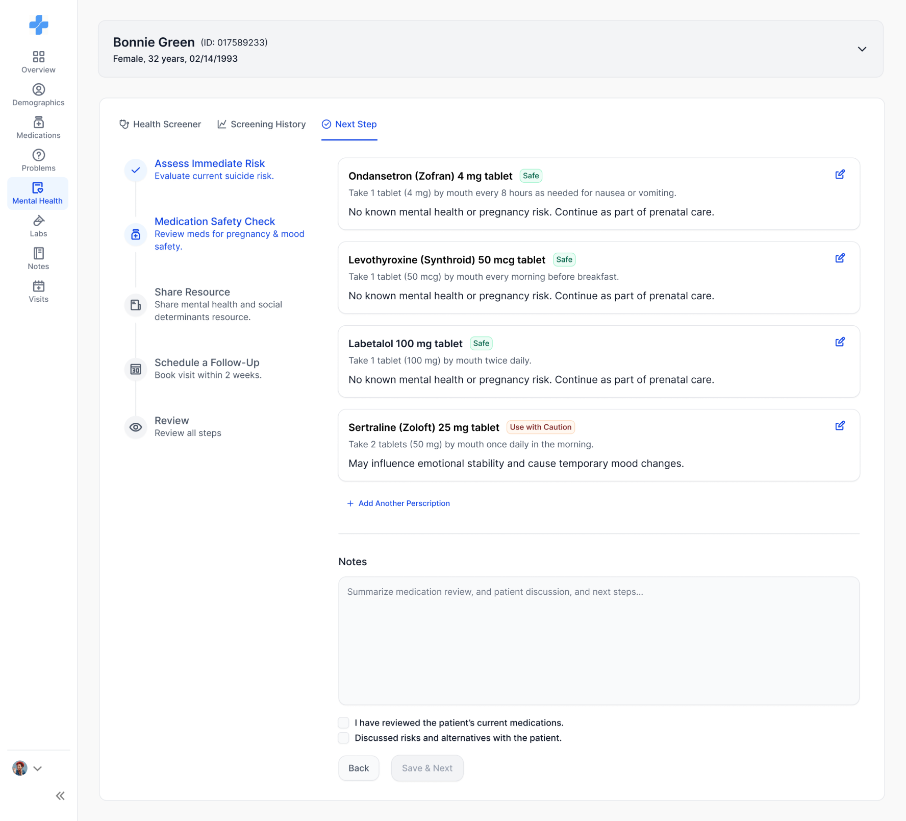Open the Notes sidebar page
Viewport: 906px width, 821px height.
pyautogui.click(x=38, y=259)
